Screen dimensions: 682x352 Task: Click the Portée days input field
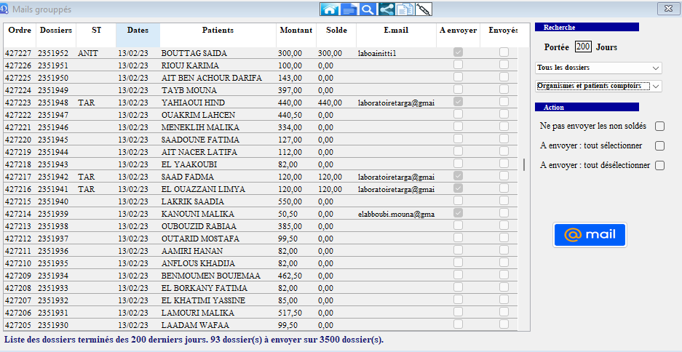click(x=582, y=47)
